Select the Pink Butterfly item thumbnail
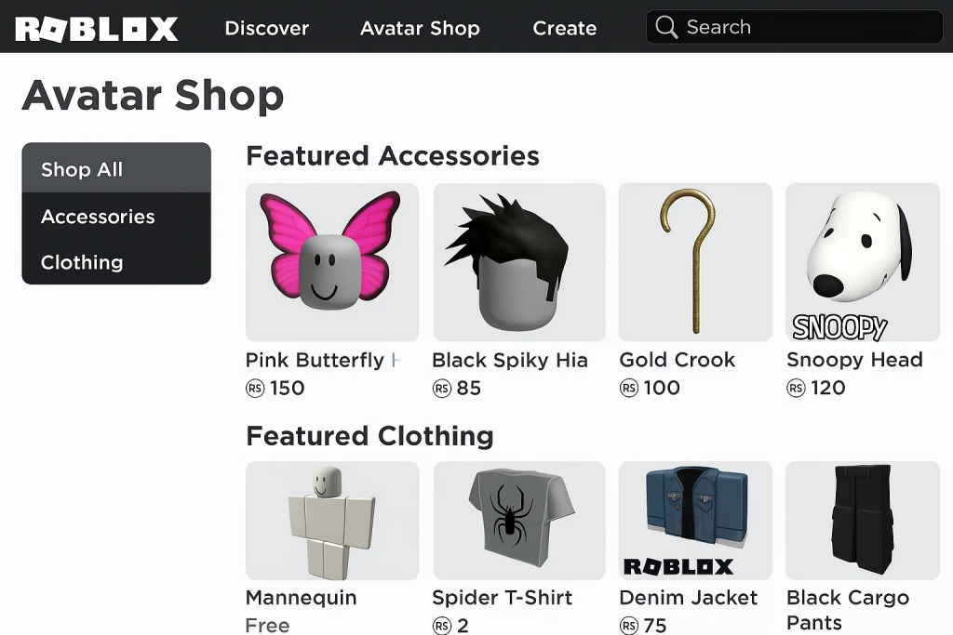The height and width of the screenshot is (635, 953). point(332,262)
